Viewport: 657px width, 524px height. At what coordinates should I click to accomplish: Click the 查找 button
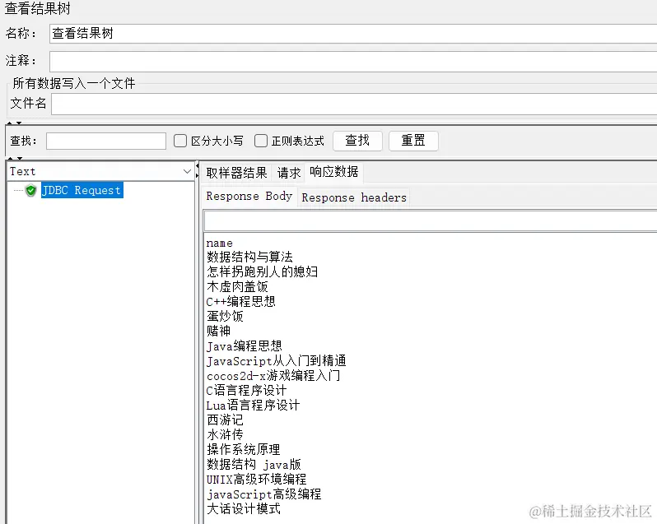357,141
